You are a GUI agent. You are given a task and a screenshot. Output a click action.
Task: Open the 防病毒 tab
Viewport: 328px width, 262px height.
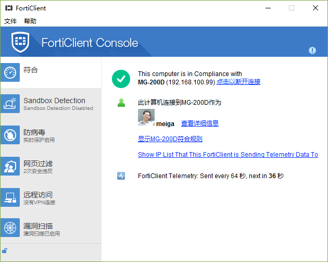(51, 135)
